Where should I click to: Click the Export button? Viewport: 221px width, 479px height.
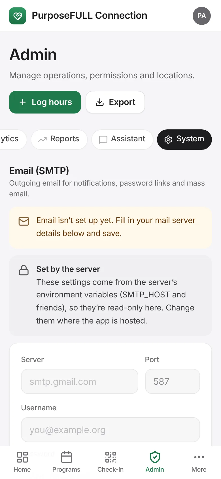pyautogui.click(x=115, y=102)
